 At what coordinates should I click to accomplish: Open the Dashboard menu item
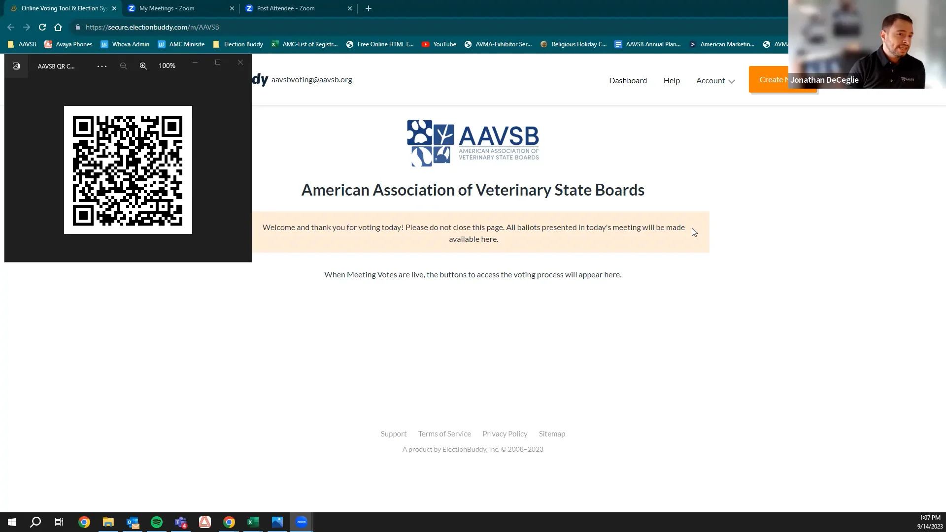point(628,80)
